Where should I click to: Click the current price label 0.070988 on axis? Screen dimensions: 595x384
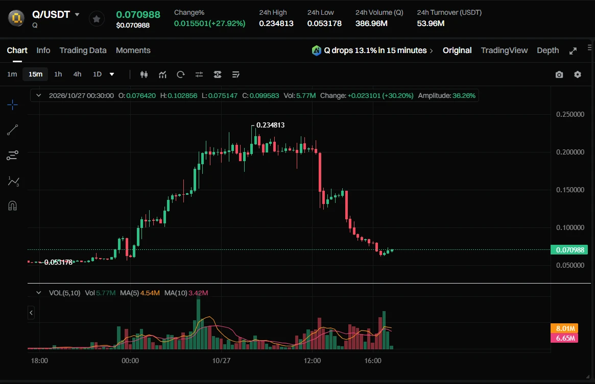click(569, 250)
